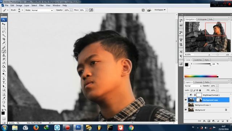232x131 pixels.
Task: Select the Magic Wand tool
Action: 4,35
